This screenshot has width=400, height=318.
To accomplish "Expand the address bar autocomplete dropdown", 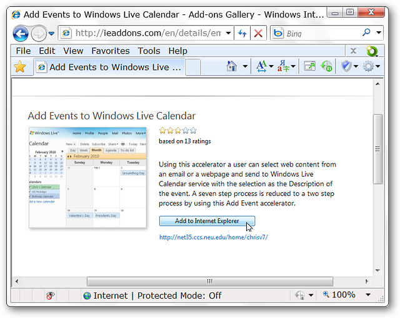I will click(228, 33).
